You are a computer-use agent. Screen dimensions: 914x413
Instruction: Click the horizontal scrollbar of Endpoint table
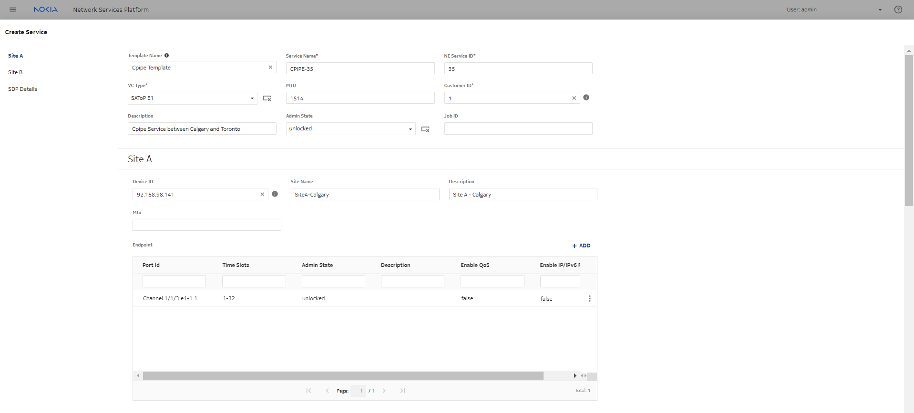click(343, 376)
